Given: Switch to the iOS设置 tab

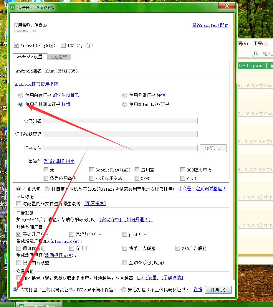Looking at the screenshot, I should pyautogui.click(x=59, y=57).
